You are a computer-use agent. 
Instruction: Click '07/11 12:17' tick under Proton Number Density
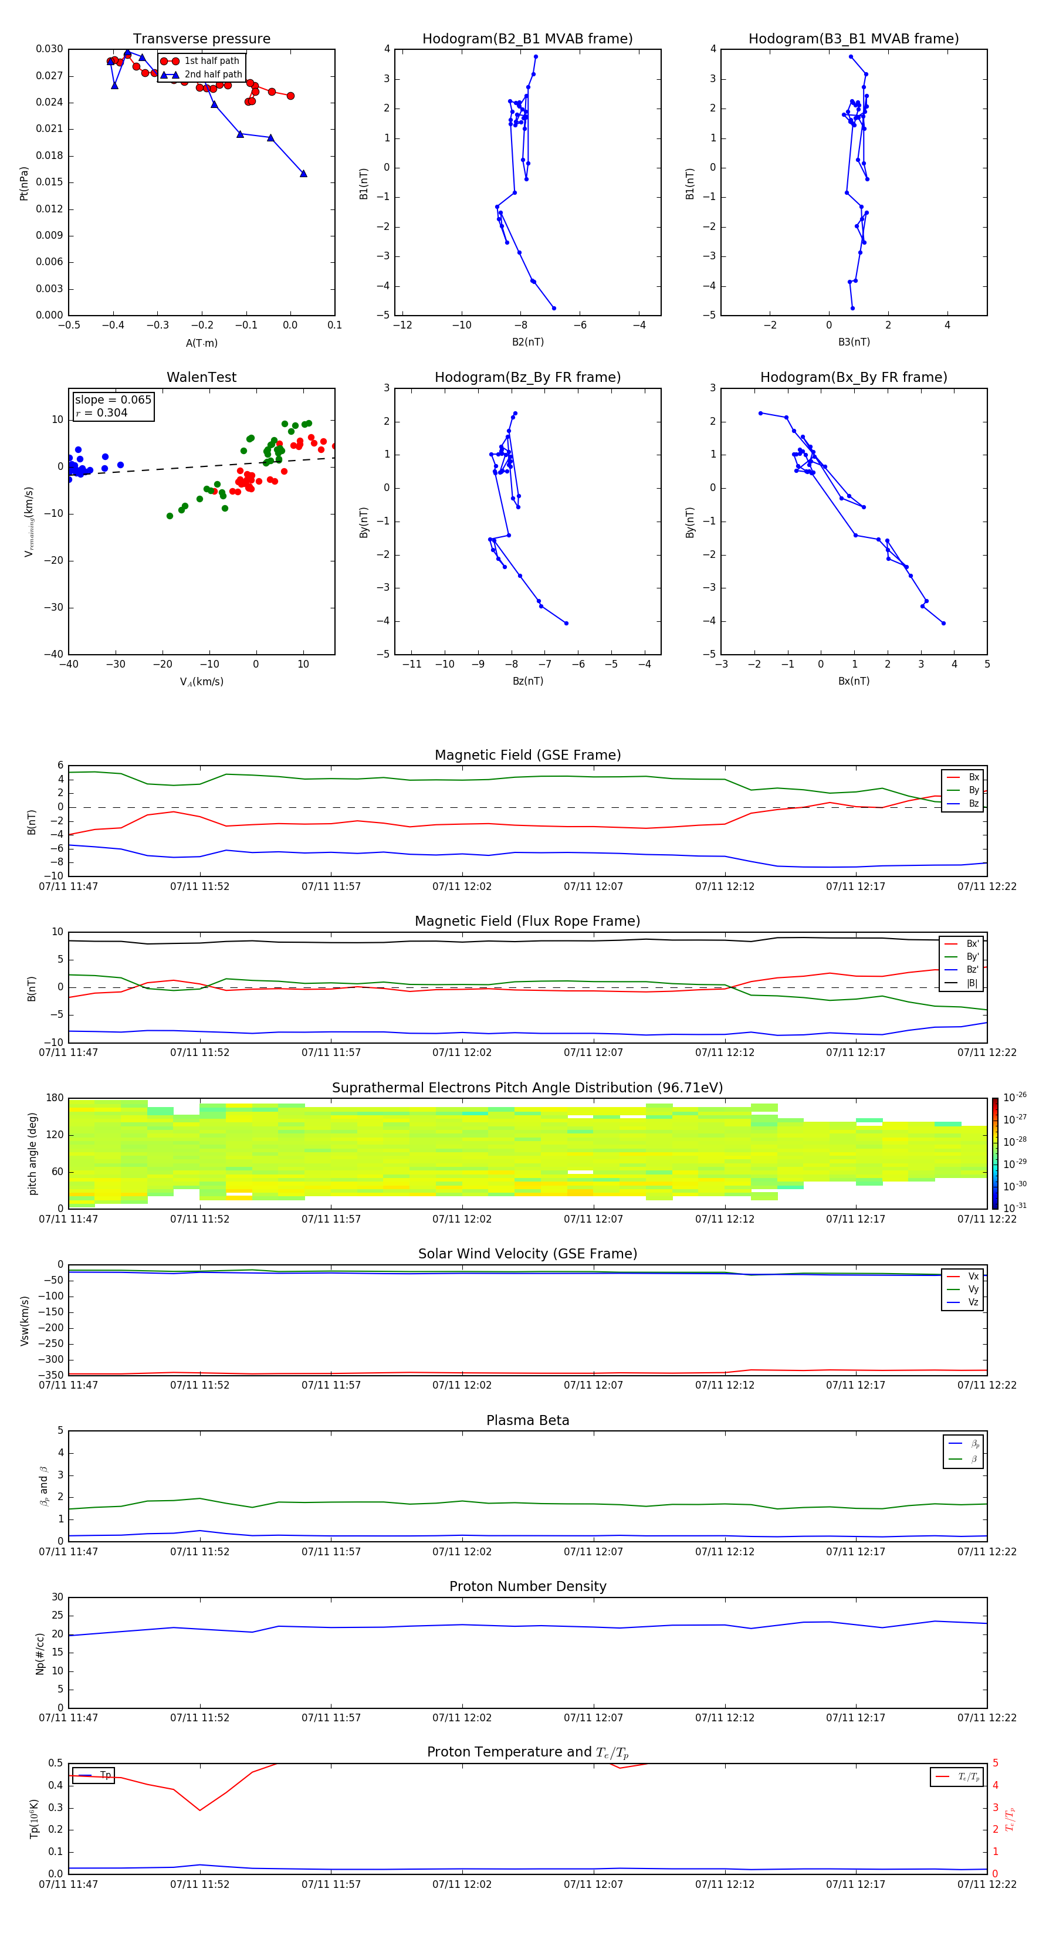click(x=855, y=1718)
